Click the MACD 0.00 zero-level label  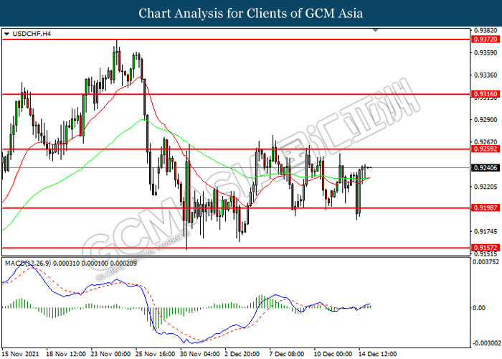coord(479,308)
